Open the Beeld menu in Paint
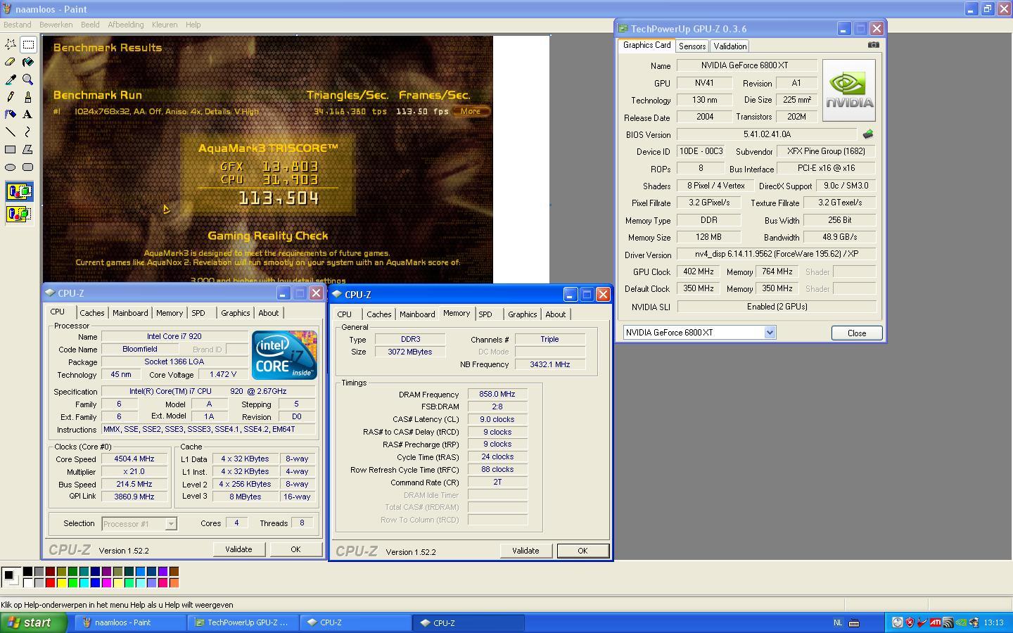Screen dimensions: 1013x633 point(90,25)
